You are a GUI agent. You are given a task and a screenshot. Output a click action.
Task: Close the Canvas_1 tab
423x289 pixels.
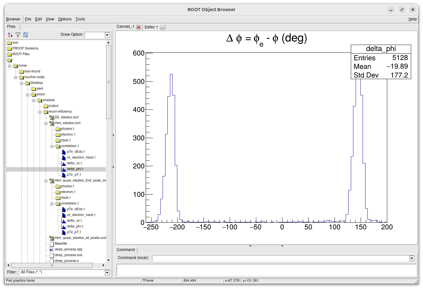click(139, 27)
